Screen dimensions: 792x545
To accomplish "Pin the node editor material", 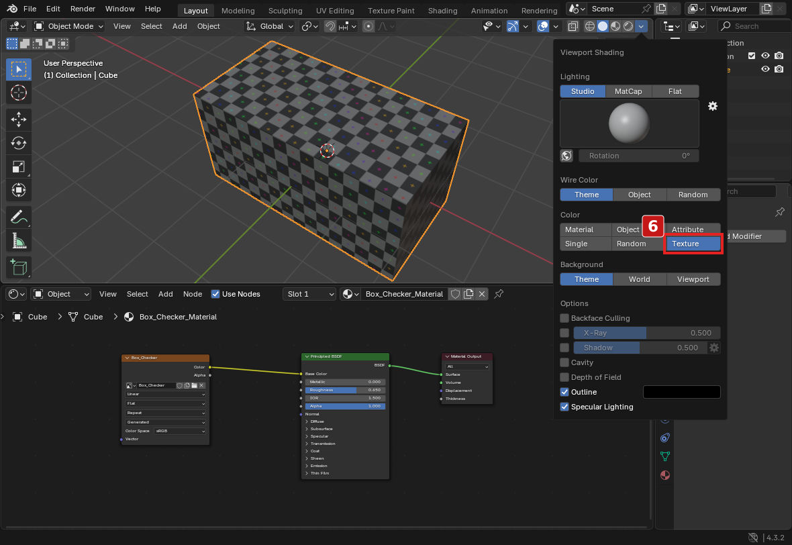I will pyautogui.click(x=499, y=294).
